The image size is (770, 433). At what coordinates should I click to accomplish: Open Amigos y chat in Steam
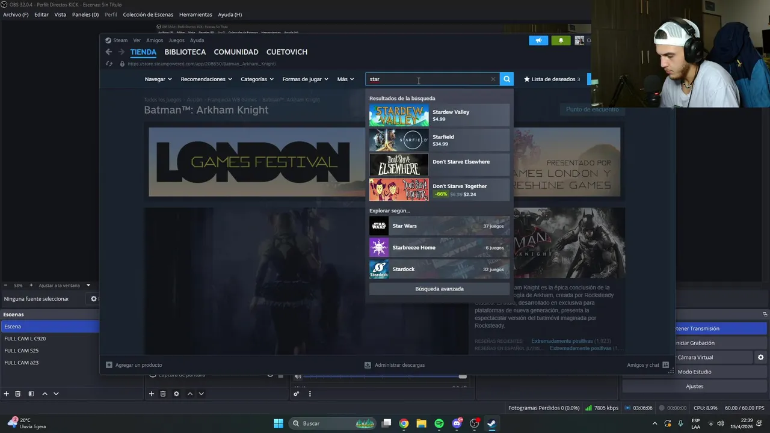pos(648,365)
